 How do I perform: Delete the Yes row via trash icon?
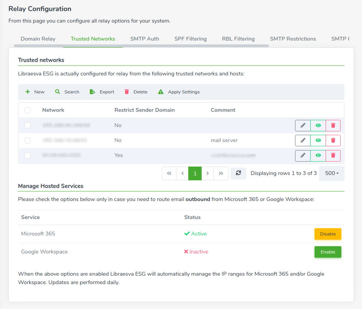click(x=333, y=155)
